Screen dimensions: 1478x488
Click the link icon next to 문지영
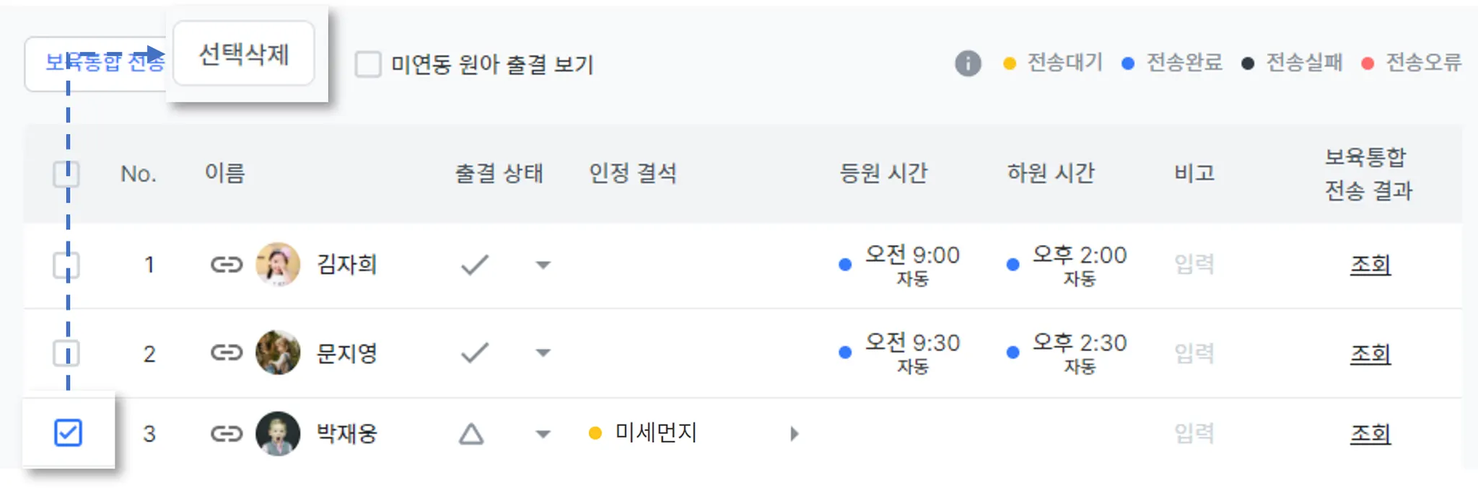pos(227,352)
